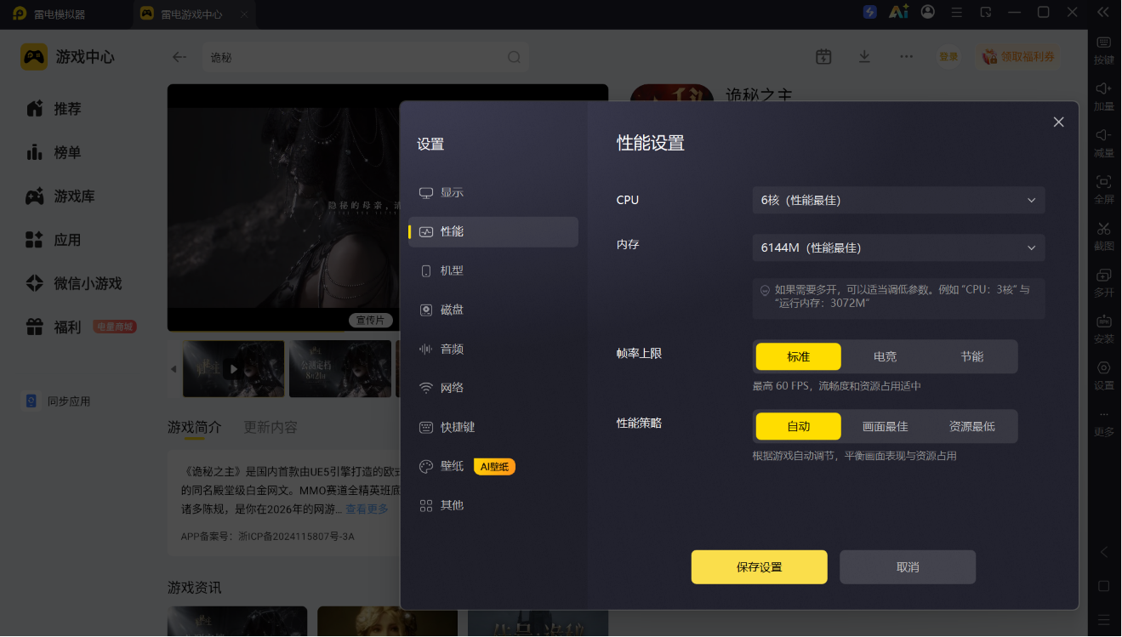The height and width of the screenshot is (637, 1122).
Task: Select 标准 frame rate limit
Action: pos(798,357)
